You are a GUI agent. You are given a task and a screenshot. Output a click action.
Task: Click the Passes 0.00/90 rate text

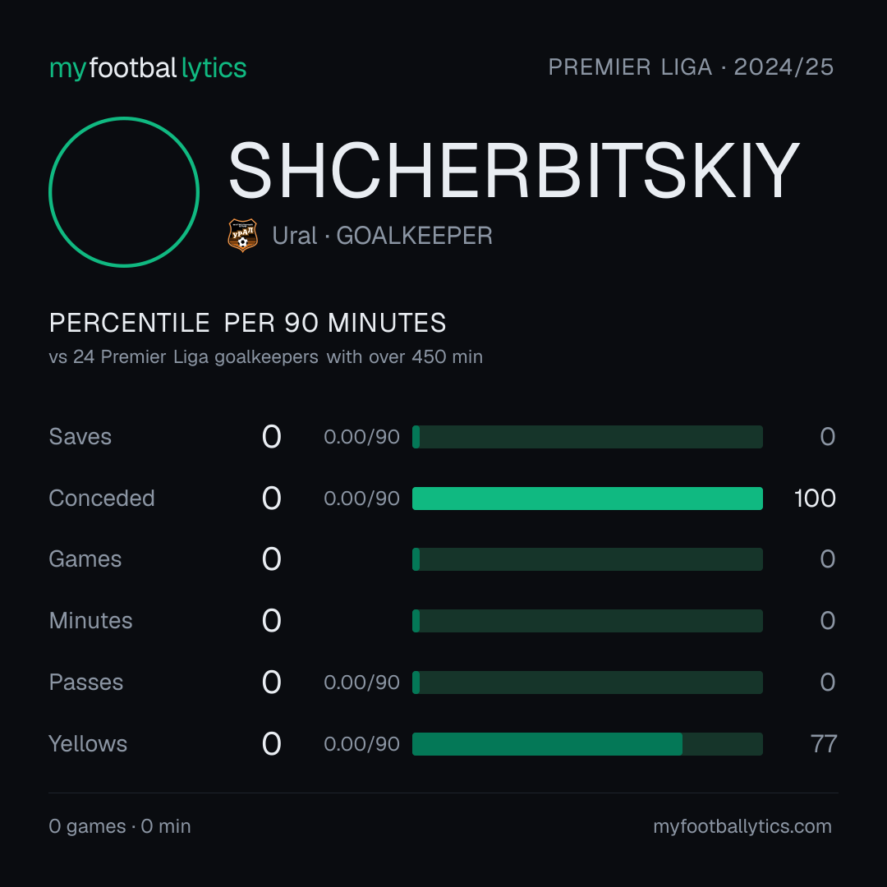[361, 682]
